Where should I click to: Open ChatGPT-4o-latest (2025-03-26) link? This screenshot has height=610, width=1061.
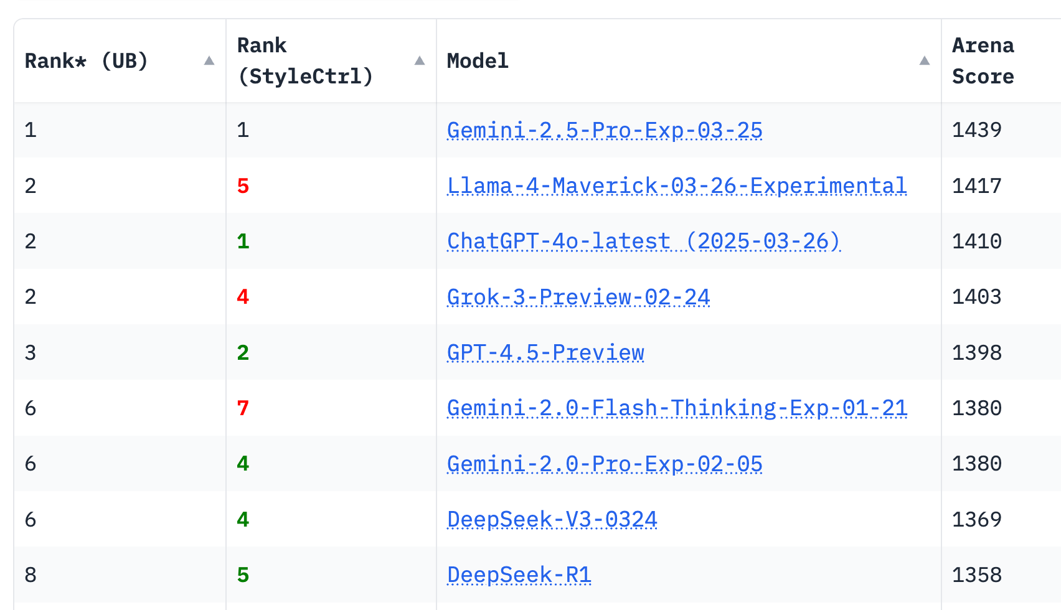644,241
